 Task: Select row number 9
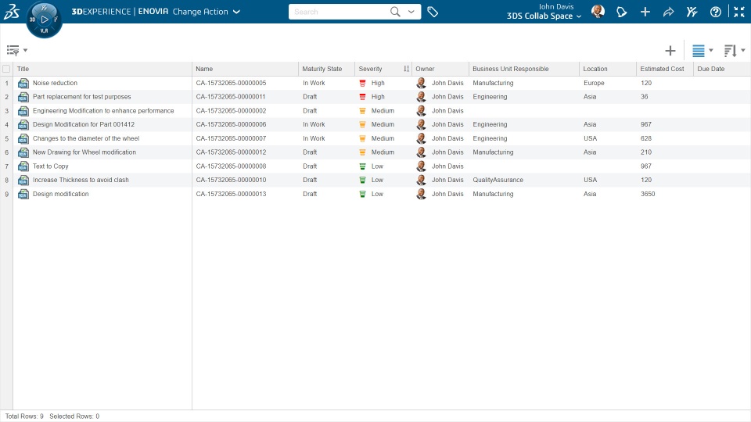click(7, 195)
